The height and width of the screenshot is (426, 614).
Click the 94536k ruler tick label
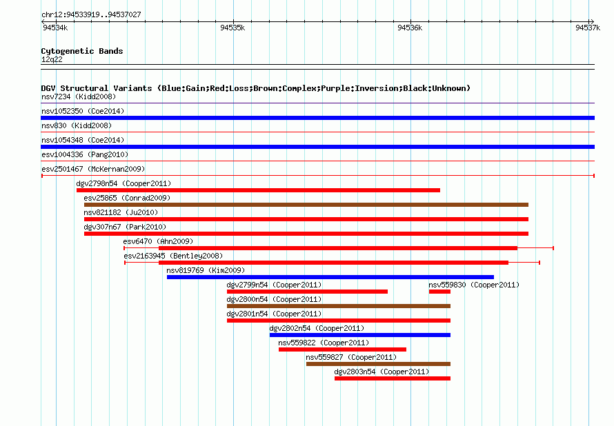pos(410,28)
